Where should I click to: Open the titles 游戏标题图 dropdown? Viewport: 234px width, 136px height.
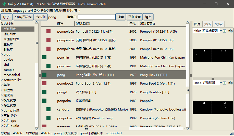[221, 31]
